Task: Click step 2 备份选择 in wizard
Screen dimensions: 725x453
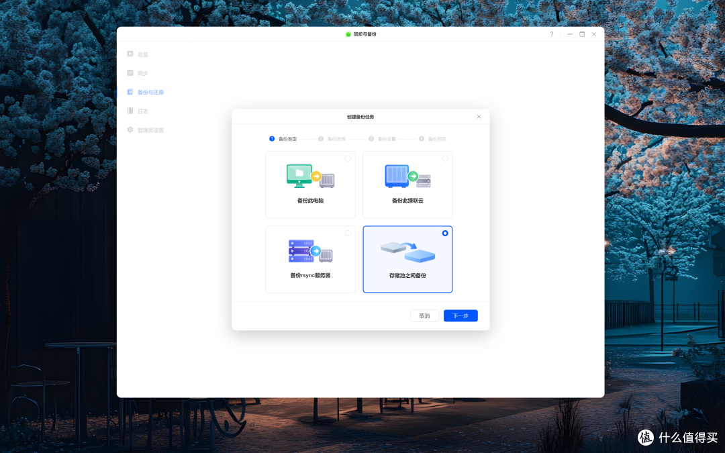Action: tap(332, 139)
